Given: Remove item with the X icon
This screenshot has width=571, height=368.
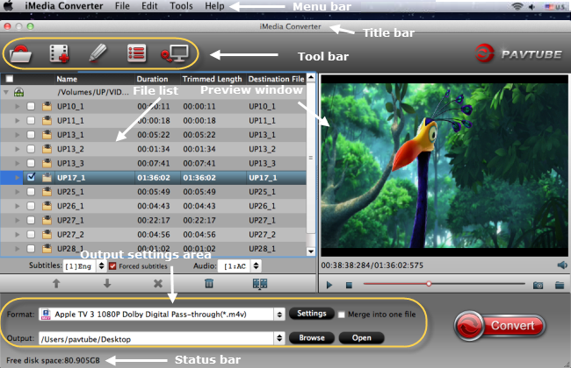Looking at the screenshot, I should [158, 283].
